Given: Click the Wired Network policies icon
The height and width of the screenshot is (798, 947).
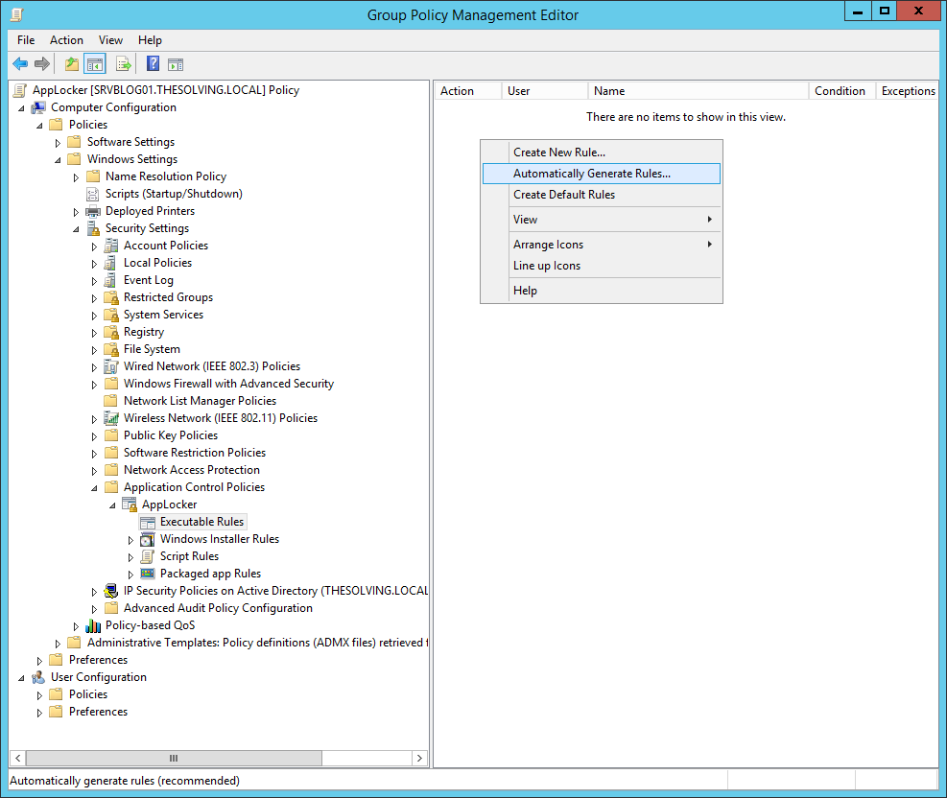Looking at the screenshot, I should (x=111, y=366).
